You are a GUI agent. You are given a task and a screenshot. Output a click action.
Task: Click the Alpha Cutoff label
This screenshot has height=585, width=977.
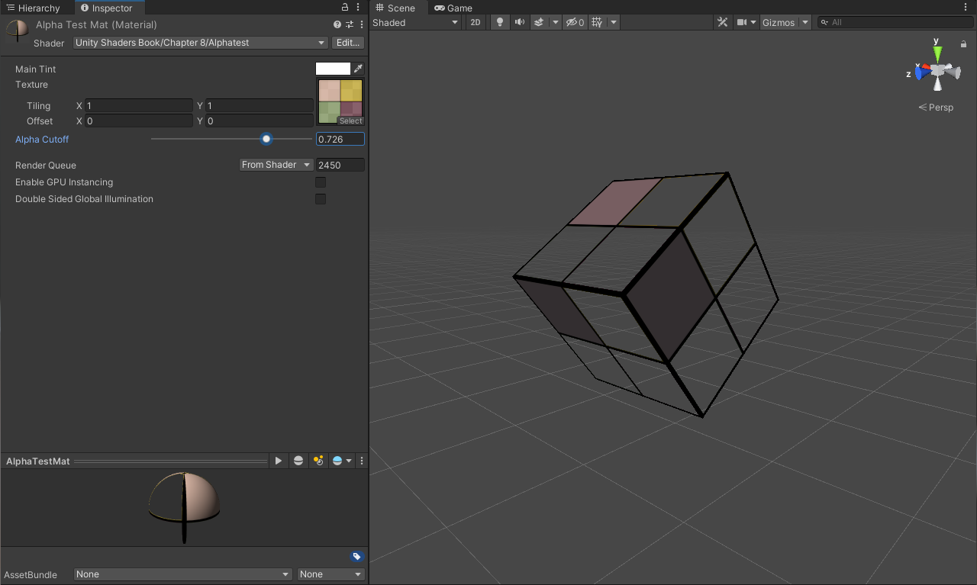[x=42, y=140]
